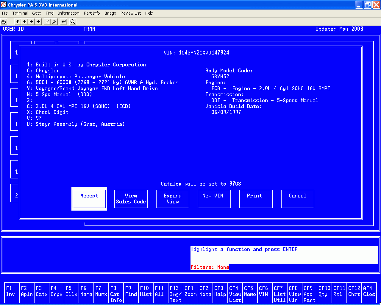The image size is (381, 305).
Task: Click the CF8 View Vin function key
Action: pos(295,293)
